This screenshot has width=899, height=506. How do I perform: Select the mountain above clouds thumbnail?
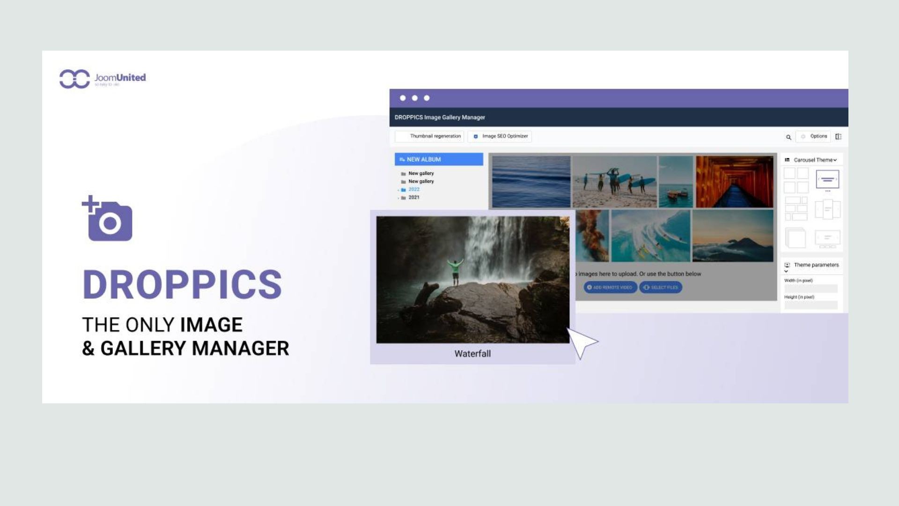tap(733, 236)
